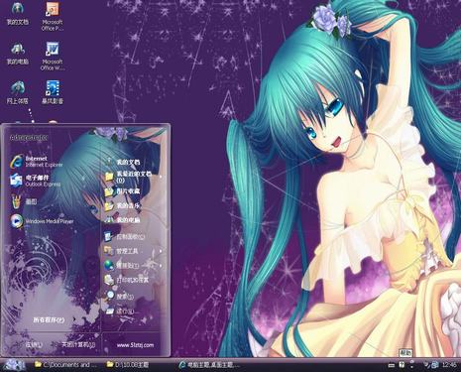Open 打印机和传真 in Start menu
Screen dimensions: 461x372
(127, 280)
